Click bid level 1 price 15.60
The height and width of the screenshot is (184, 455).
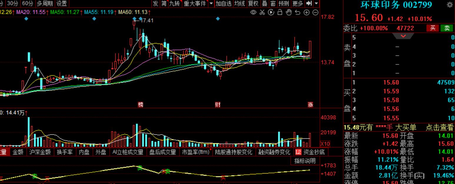pyautogui.click(x=391, y=83)
